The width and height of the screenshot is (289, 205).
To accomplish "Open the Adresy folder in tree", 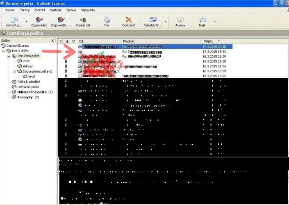I will point(27,66).
